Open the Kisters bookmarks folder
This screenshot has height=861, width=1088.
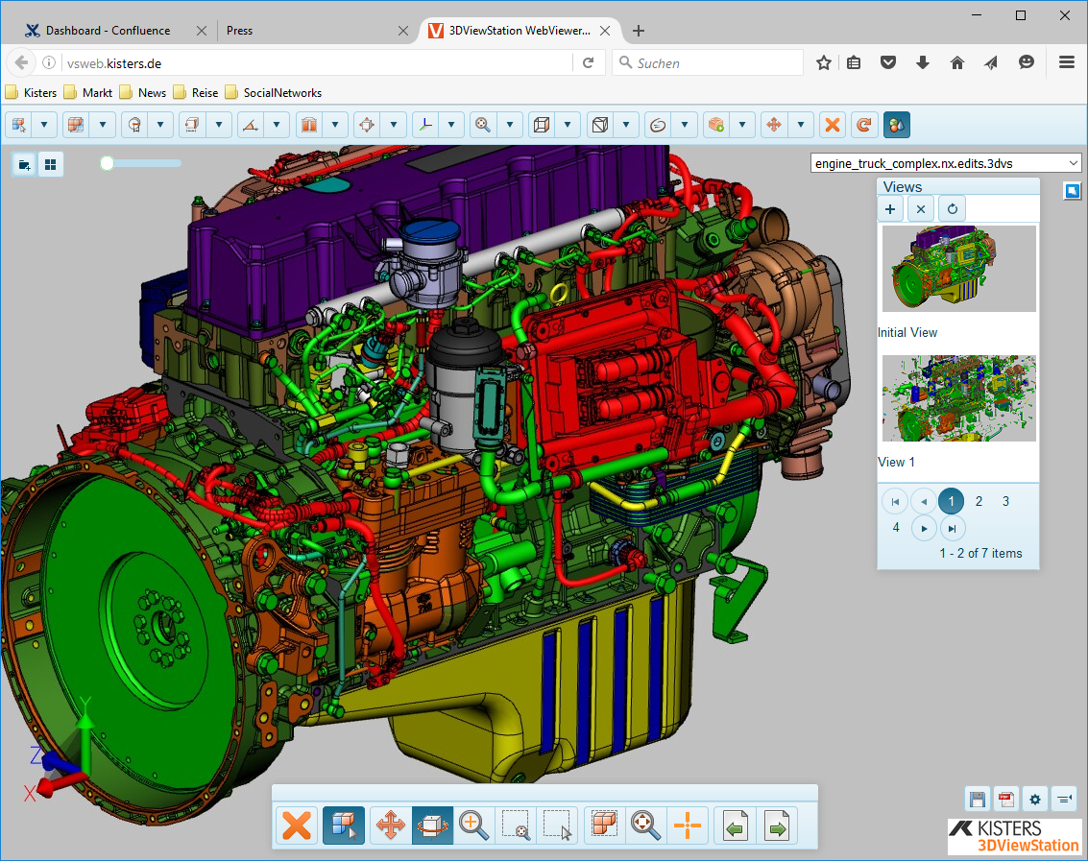tap(31, 93)
